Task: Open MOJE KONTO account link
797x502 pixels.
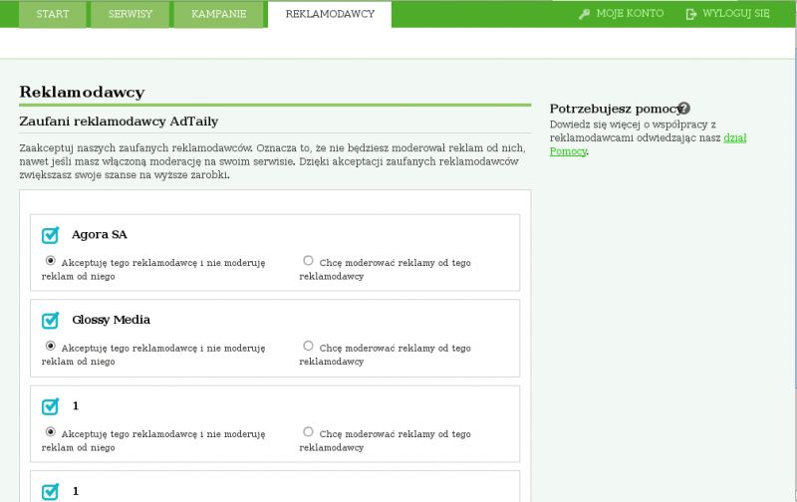Action: pos(630,14)
